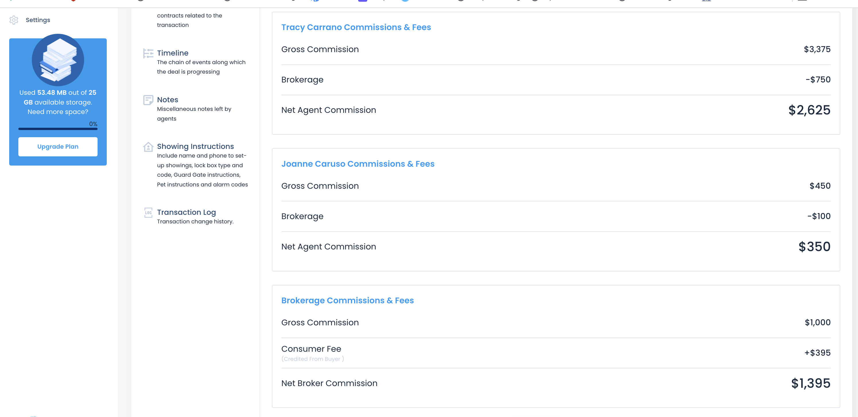
Task: Click the Timeline icon
Action: pos(148,53)
